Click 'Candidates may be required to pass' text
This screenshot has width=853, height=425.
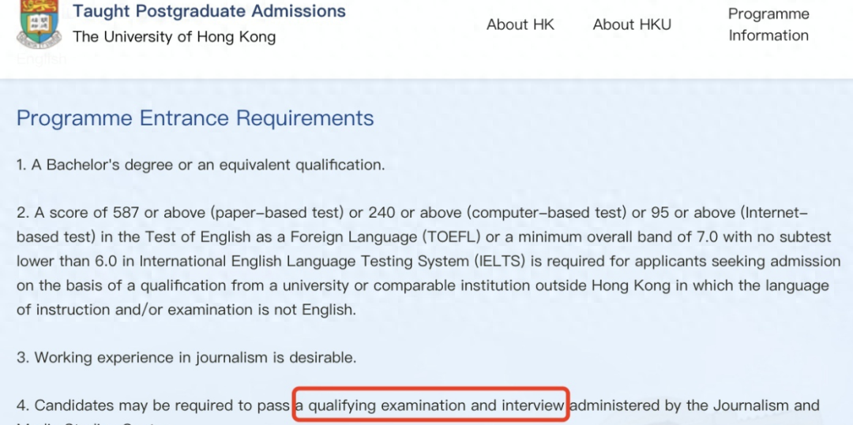pos(162,405)
